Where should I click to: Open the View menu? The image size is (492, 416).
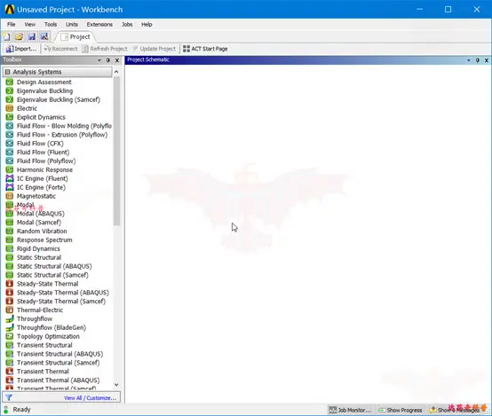coord(30,25)
